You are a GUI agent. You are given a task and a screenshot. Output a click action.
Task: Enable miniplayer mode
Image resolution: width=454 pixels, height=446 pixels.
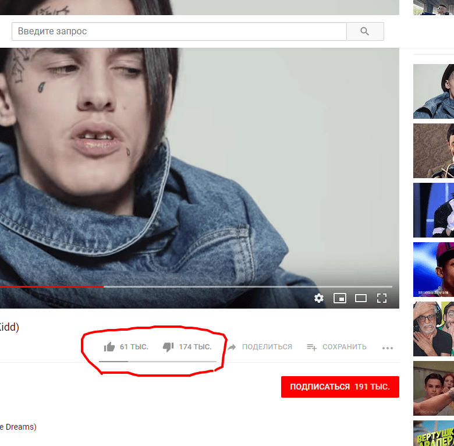coord(340,298)
